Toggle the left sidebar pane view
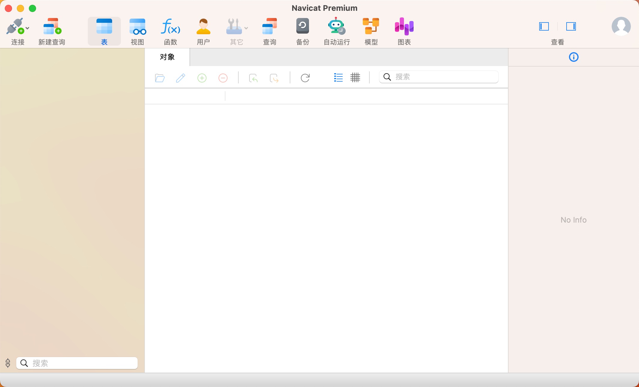The image size is (639, 387). (x=544, y=26)
